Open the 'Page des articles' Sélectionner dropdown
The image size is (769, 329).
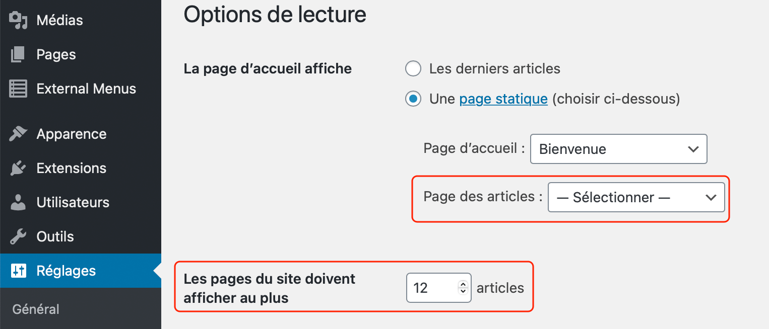click(636, 197)
